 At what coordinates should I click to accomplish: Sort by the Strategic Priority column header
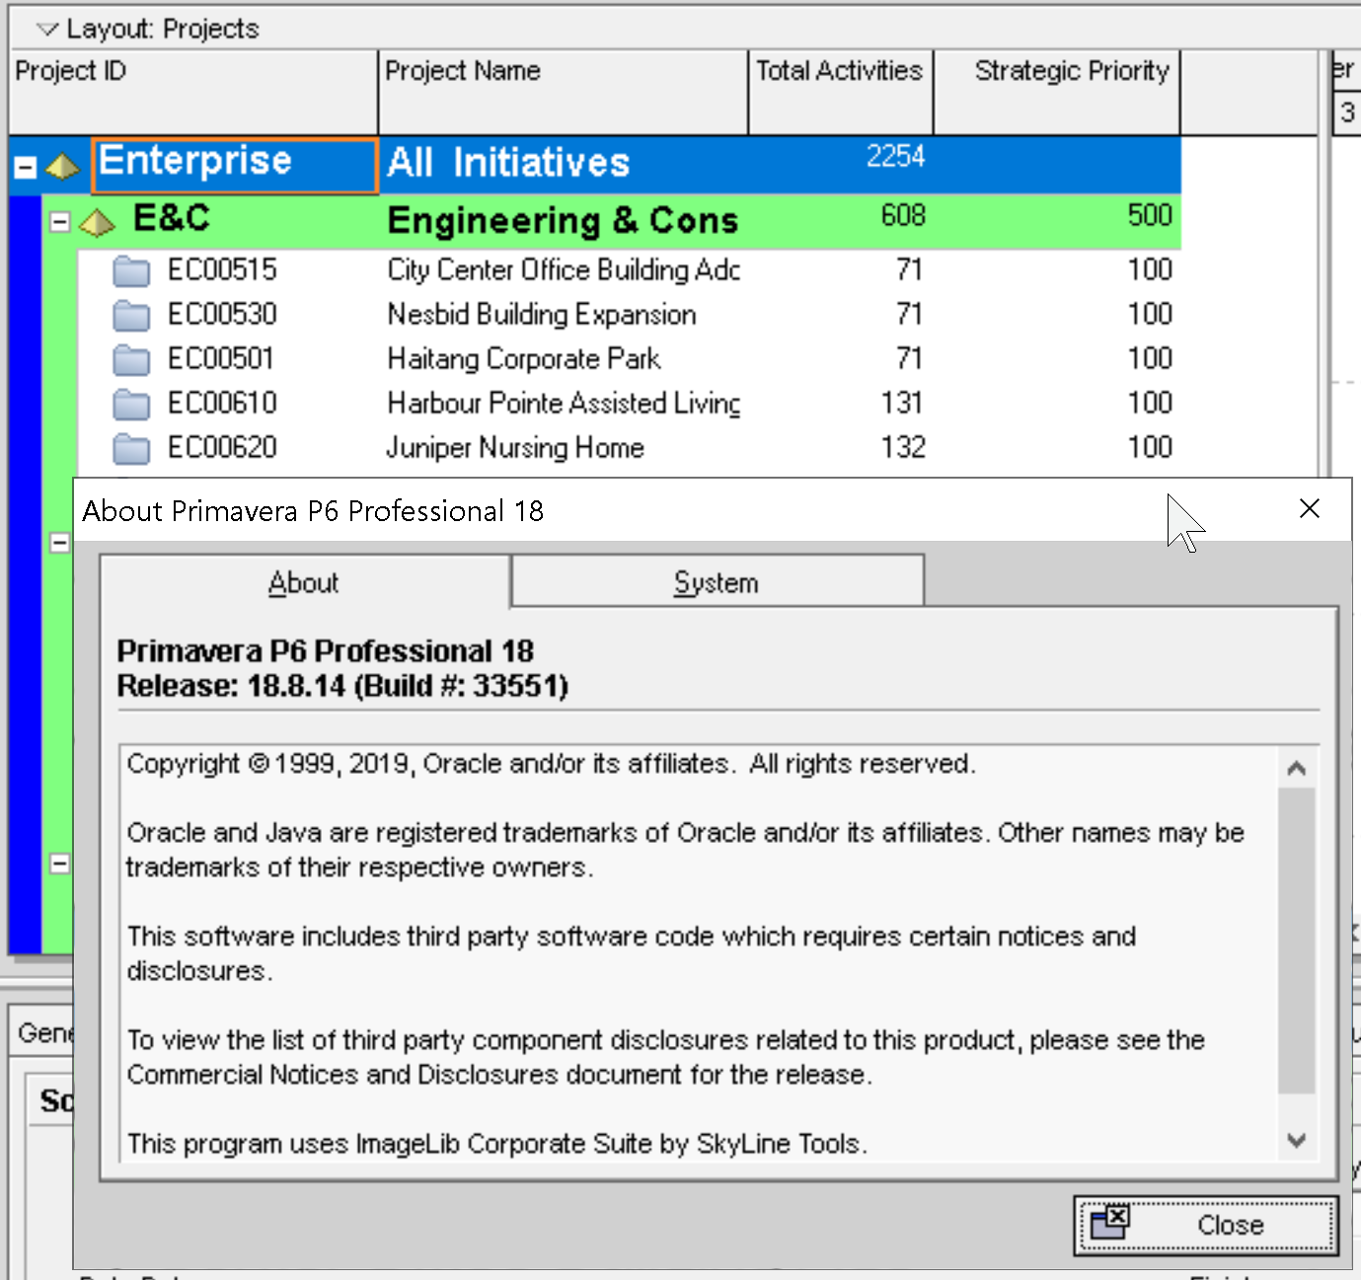pos(1057,92)
